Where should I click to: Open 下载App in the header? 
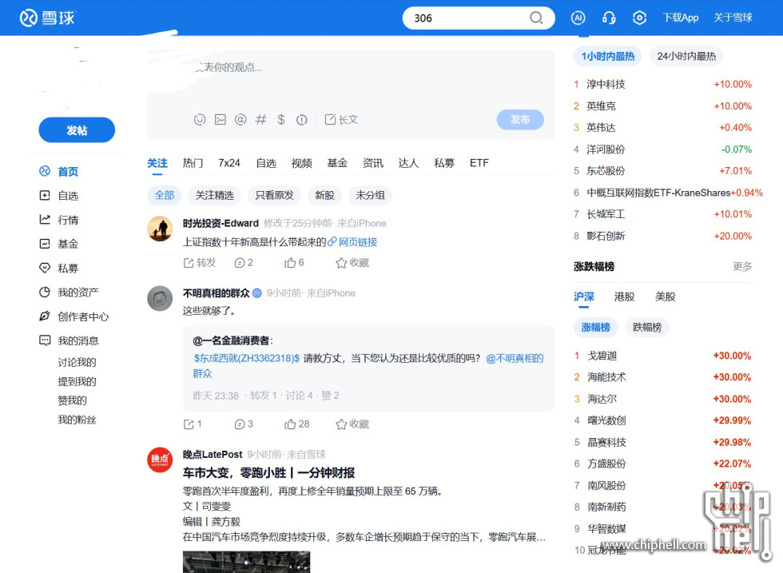click(681, 18)
